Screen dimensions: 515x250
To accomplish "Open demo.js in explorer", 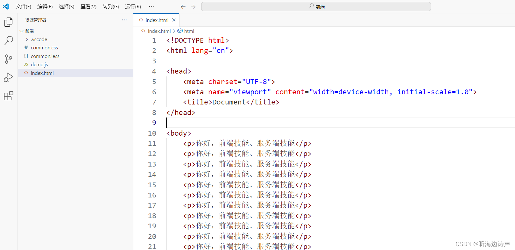I will pyautogui.click(x=39, y=65).
